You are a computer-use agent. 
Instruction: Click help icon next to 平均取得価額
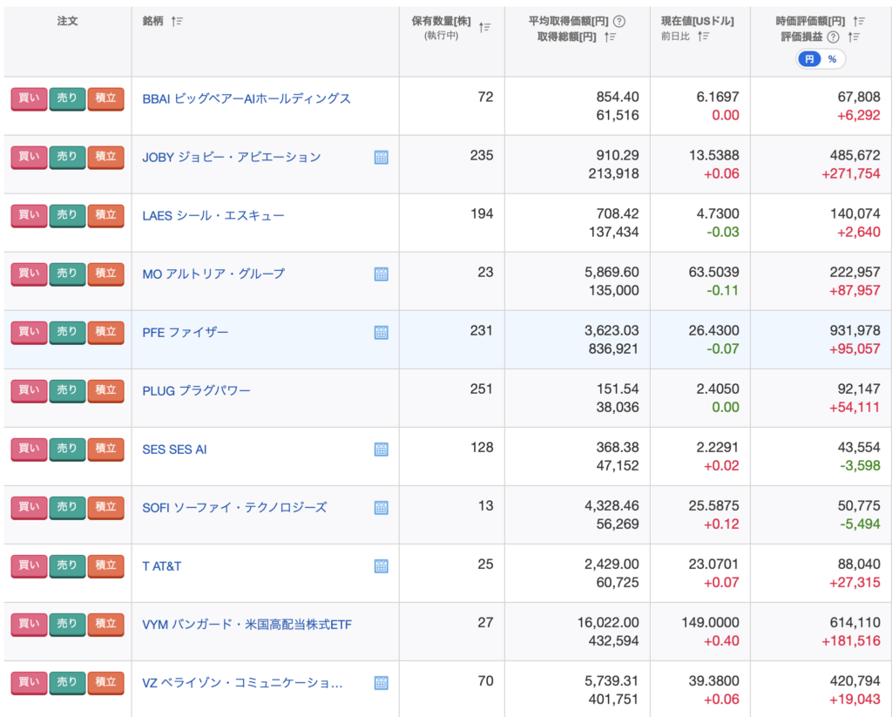pyautogui.click(x=619, y=21)
